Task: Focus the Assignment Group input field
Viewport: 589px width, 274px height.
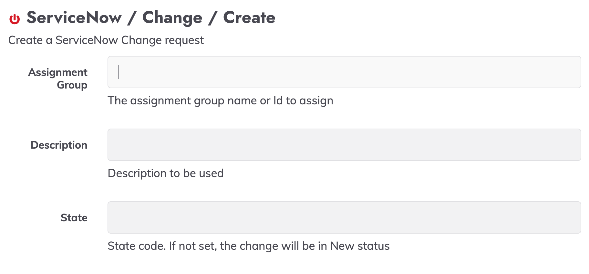Action: click(344, 72)
